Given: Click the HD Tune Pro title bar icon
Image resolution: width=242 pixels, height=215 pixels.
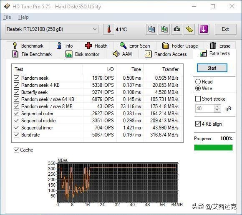Looking at the screenshot, I should [x=7, y=6].
